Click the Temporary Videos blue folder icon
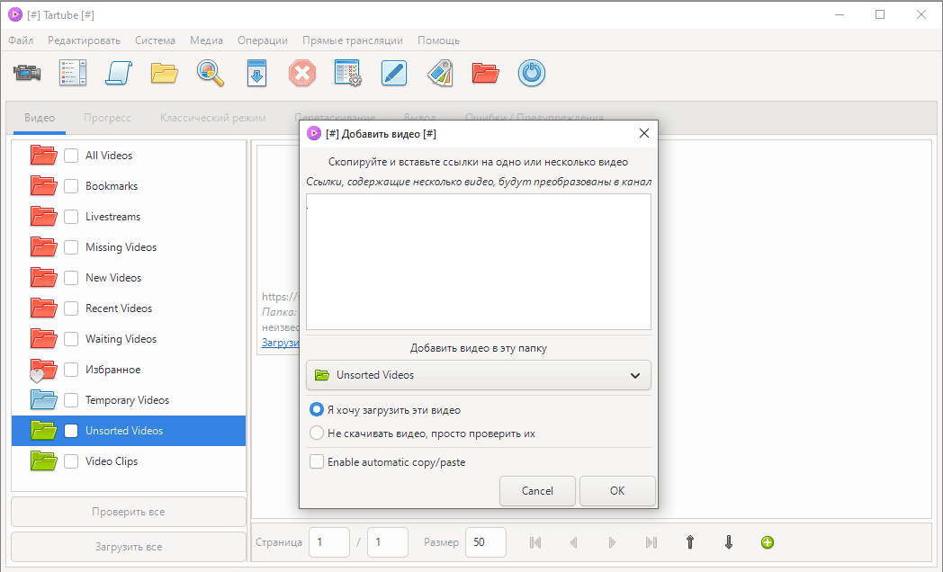Image resolution: width=943 pixels, height=572 pixels. coord(43,399)
